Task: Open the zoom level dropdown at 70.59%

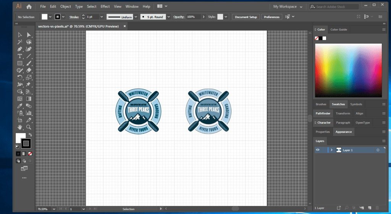Action: [53, 209]
